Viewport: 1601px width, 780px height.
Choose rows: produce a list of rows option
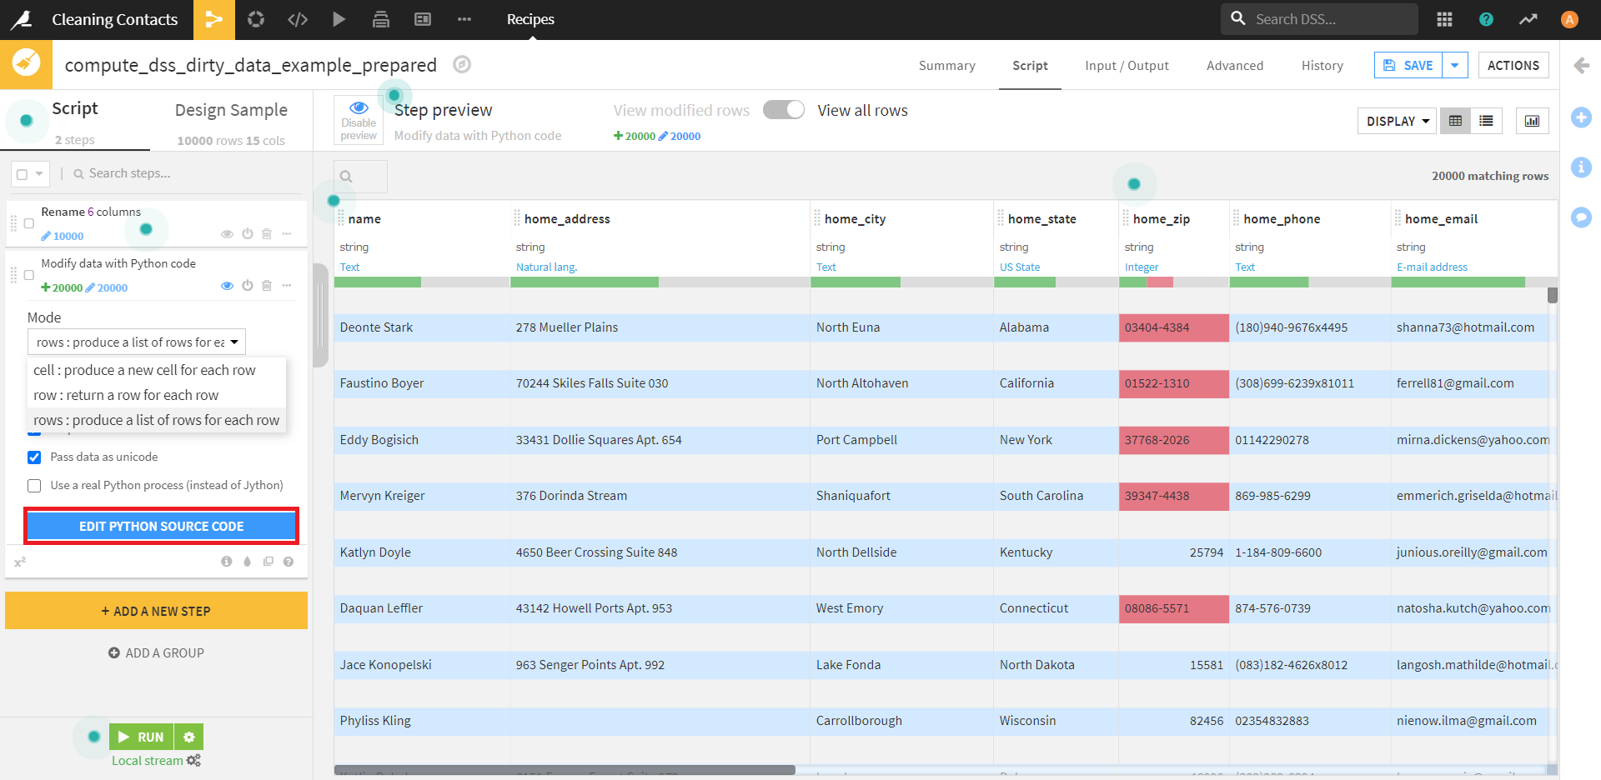[x=157, y=420]
